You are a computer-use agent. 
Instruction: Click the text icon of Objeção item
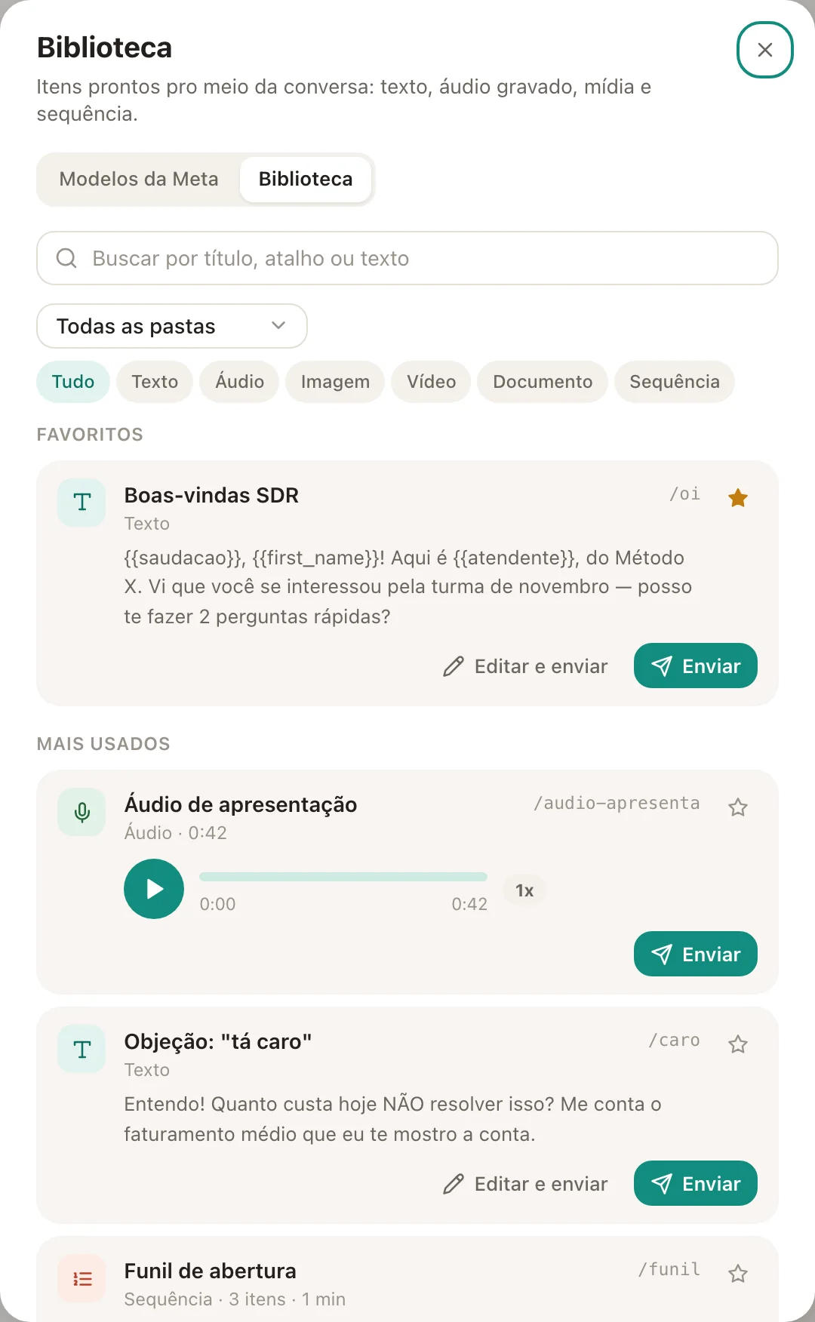click(x=81, y=1049)
